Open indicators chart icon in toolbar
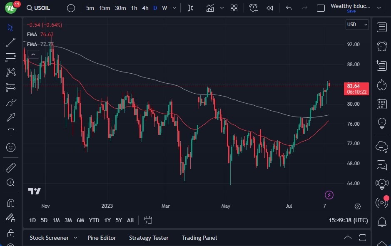391x246 pixels. click(x=210, y=8)
